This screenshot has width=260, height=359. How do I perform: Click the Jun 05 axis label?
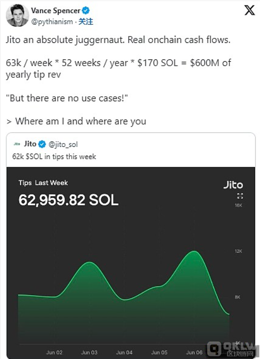pos(159,352)
